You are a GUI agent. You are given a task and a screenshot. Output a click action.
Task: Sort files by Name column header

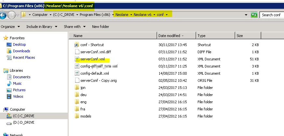(x=113, y=36)
